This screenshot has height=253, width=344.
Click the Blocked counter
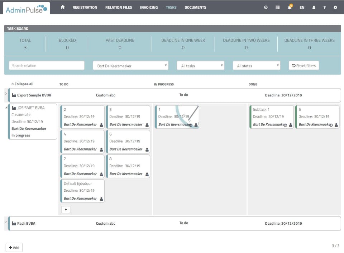67,44
